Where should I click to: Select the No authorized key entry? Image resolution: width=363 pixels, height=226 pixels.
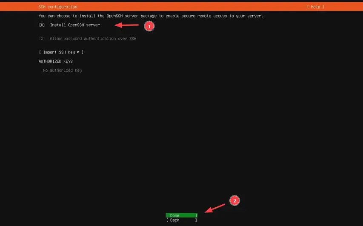coord(62,71)
